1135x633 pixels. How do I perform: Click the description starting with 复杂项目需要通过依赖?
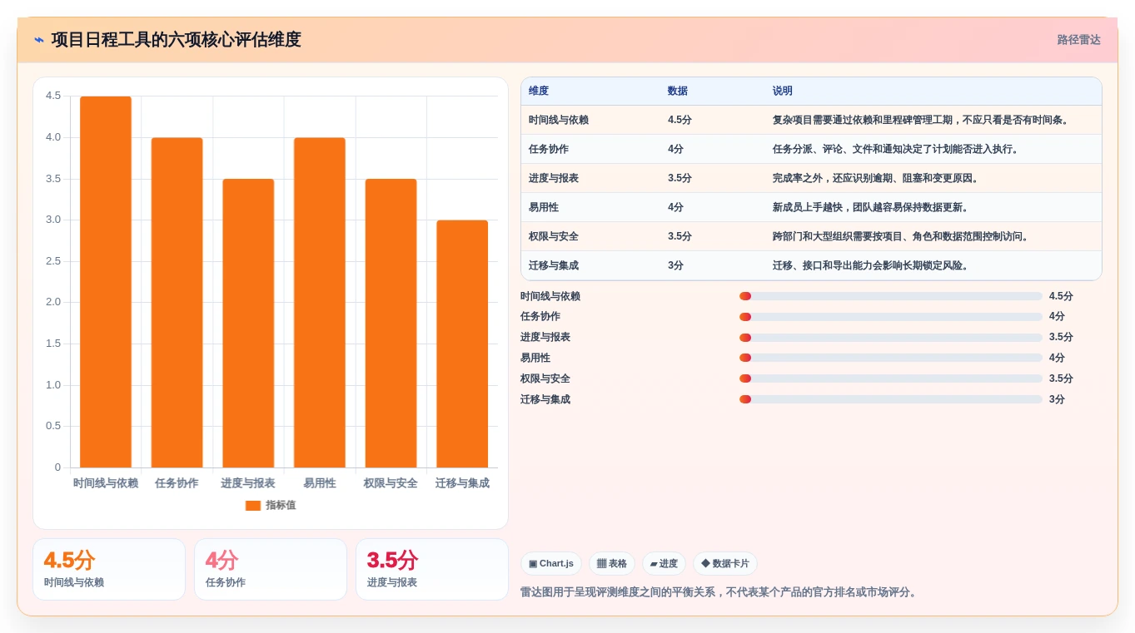click(920, 120)
